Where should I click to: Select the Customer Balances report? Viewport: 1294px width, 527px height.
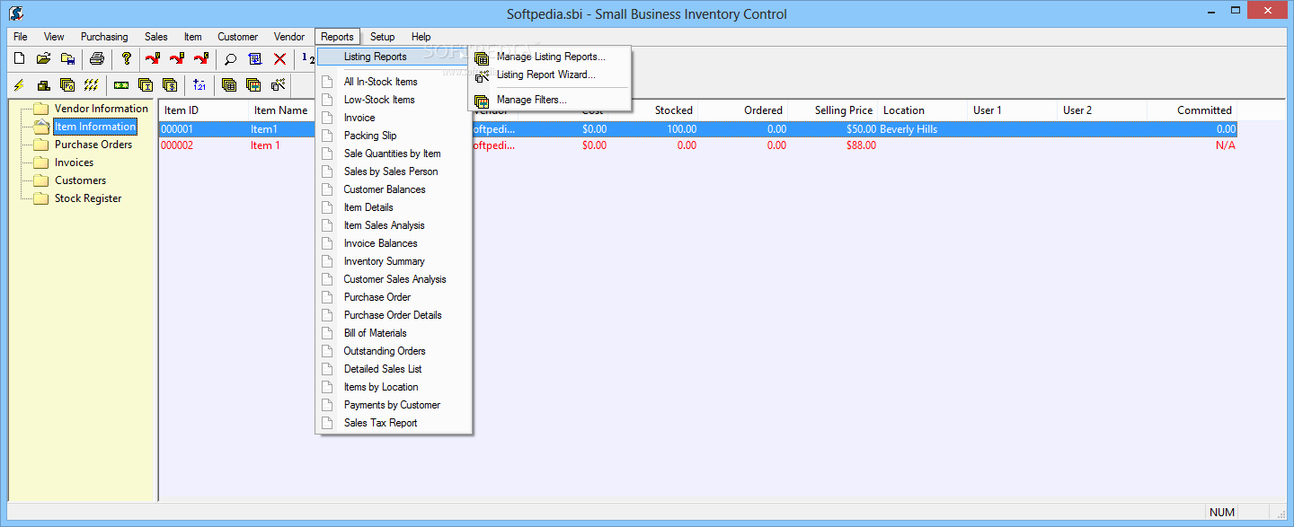click(x=394, y=189)
